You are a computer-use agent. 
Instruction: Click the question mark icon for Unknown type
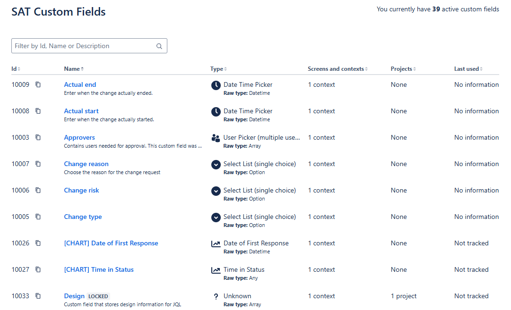216,297
